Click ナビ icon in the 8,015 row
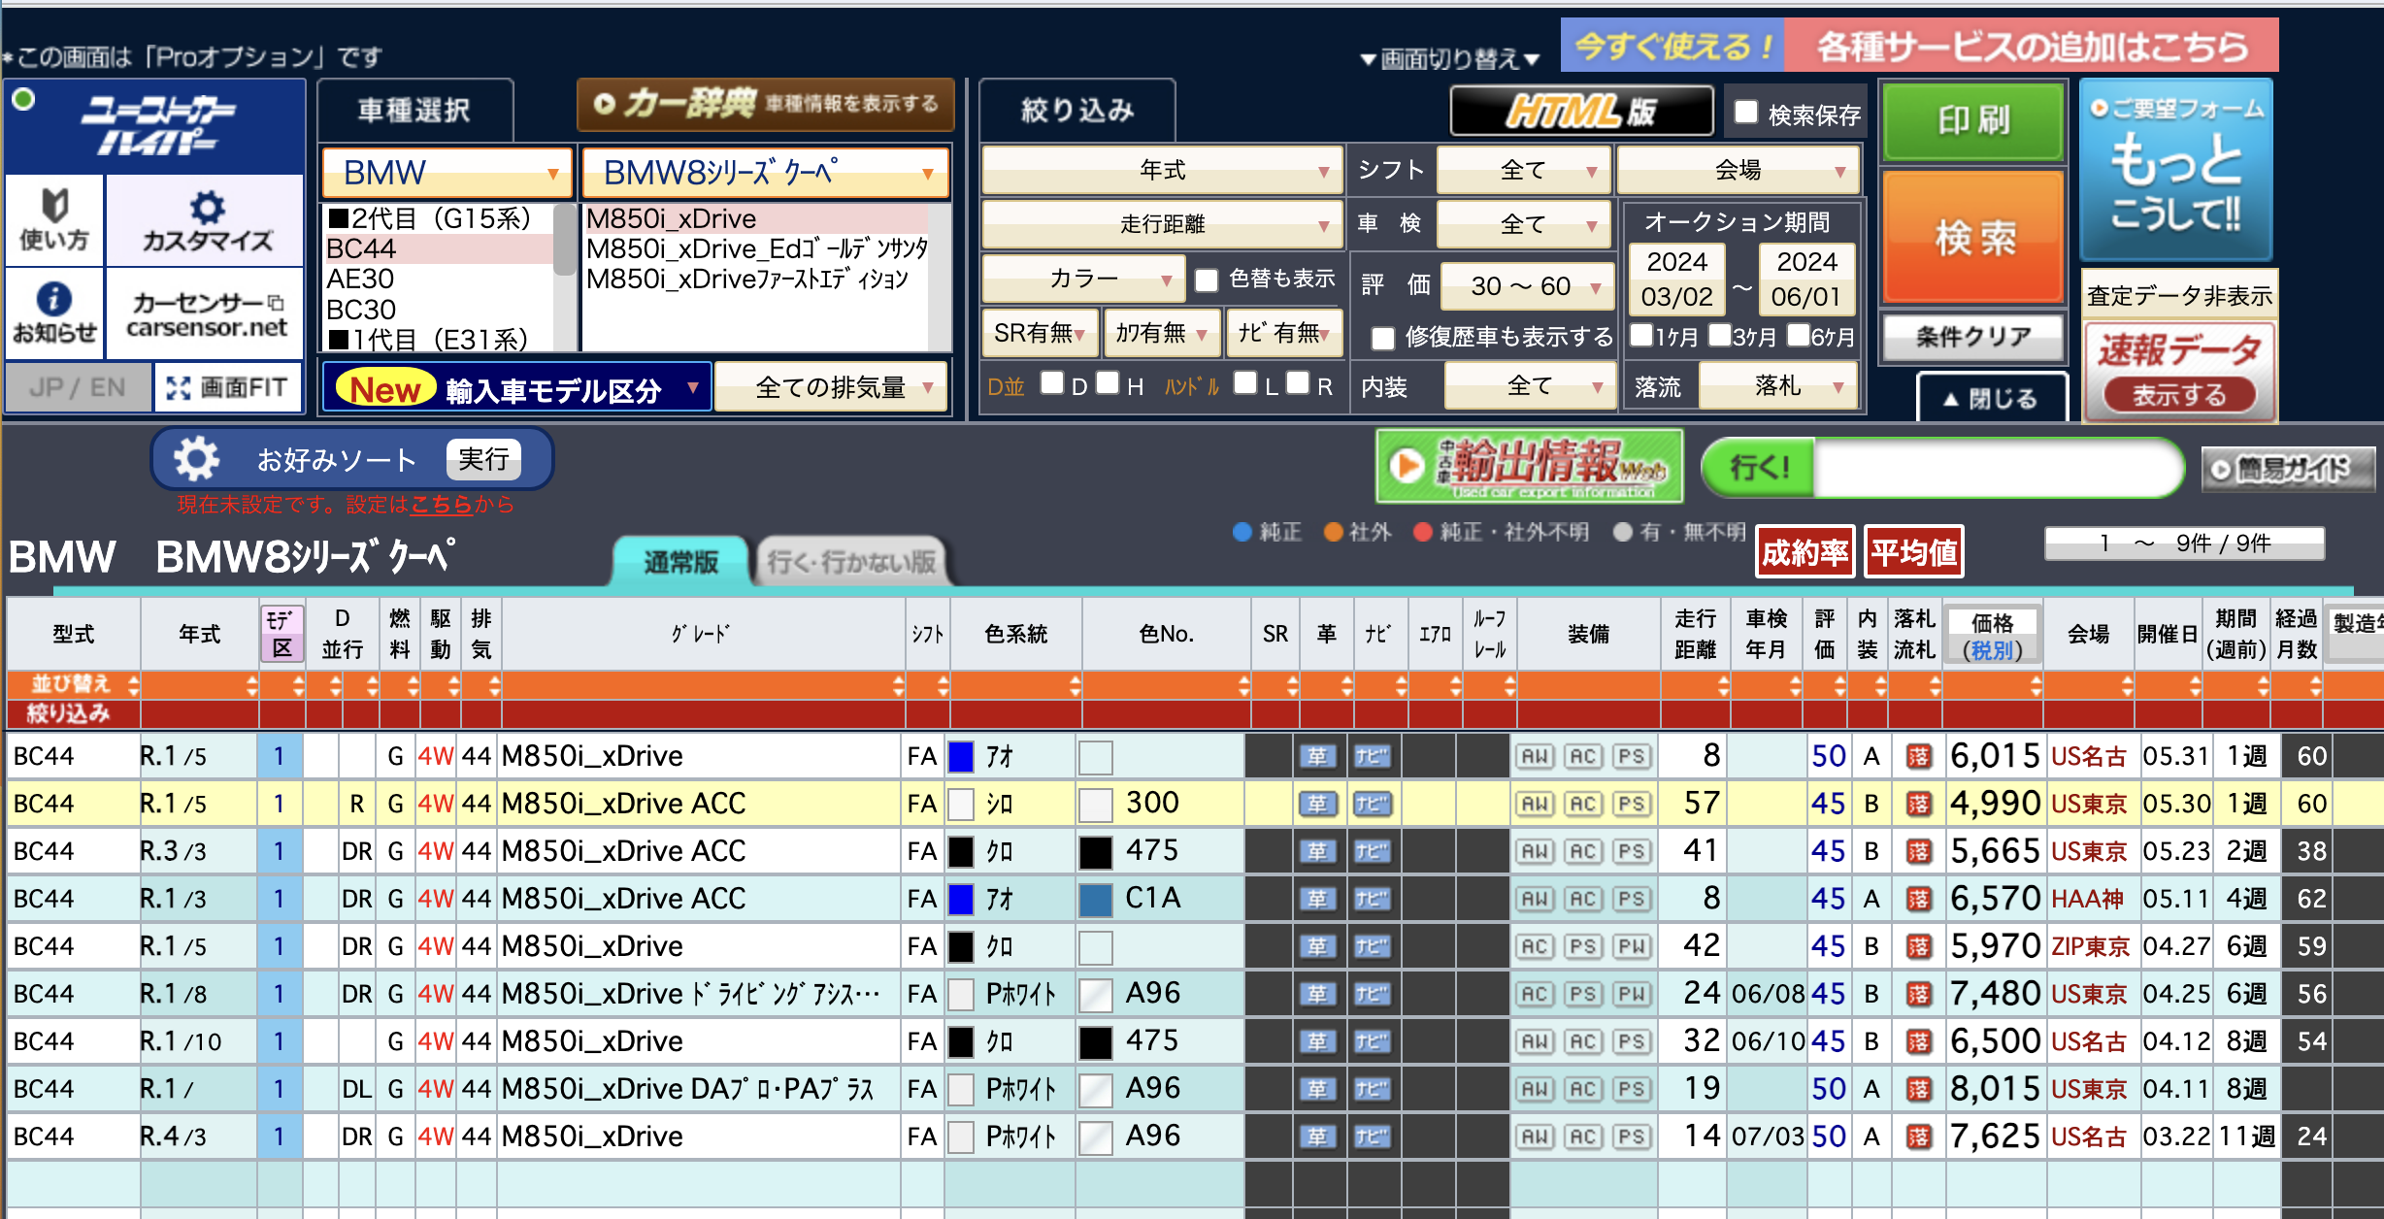Image resolution: width=2384 pixels, height=1219 pixels. [x=1372, y=1089]
